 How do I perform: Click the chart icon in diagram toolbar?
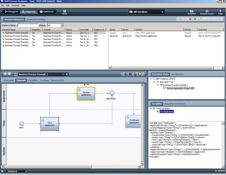[130, 74]
